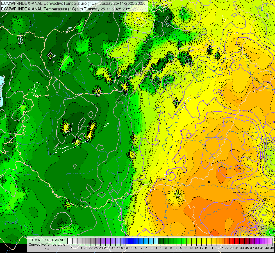Viewport: 275px width, 253px height.
Task: Select legend value -29
Action: (85, 248)
